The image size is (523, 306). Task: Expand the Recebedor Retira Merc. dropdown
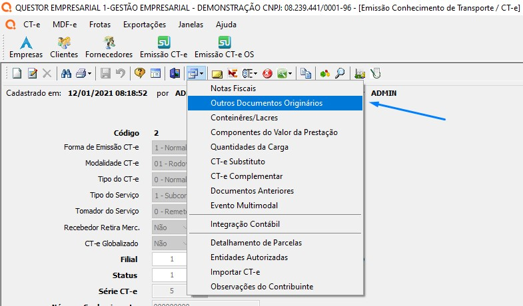pos(185,227)
